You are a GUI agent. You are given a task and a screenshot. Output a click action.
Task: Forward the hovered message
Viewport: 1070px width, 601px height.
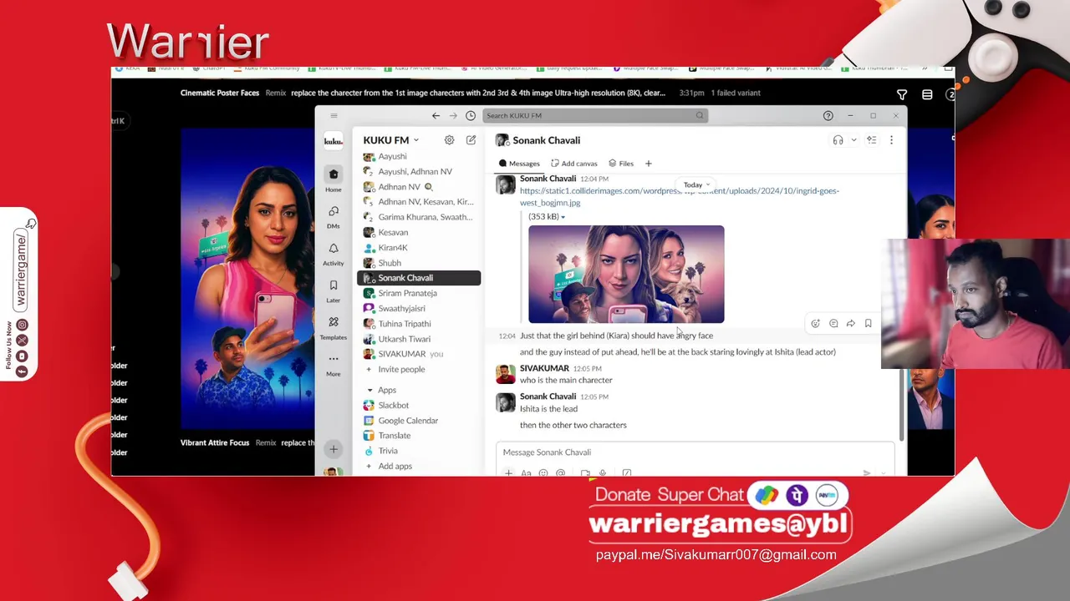(x=850, y=324)
